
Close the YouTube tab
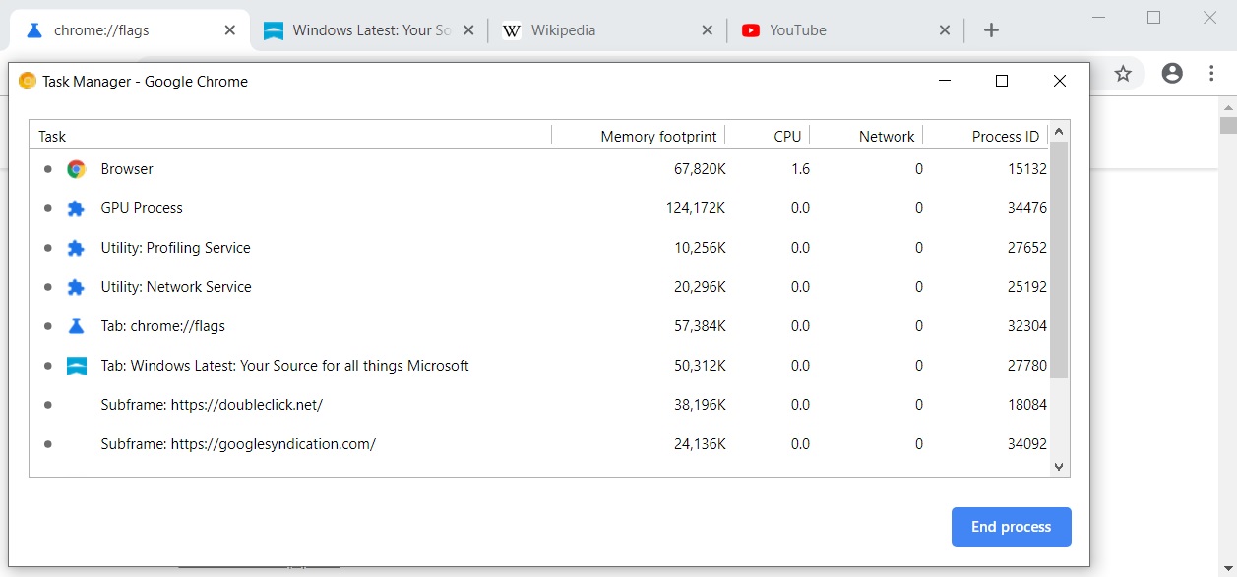pyautogui.click(x=945, y=30)
